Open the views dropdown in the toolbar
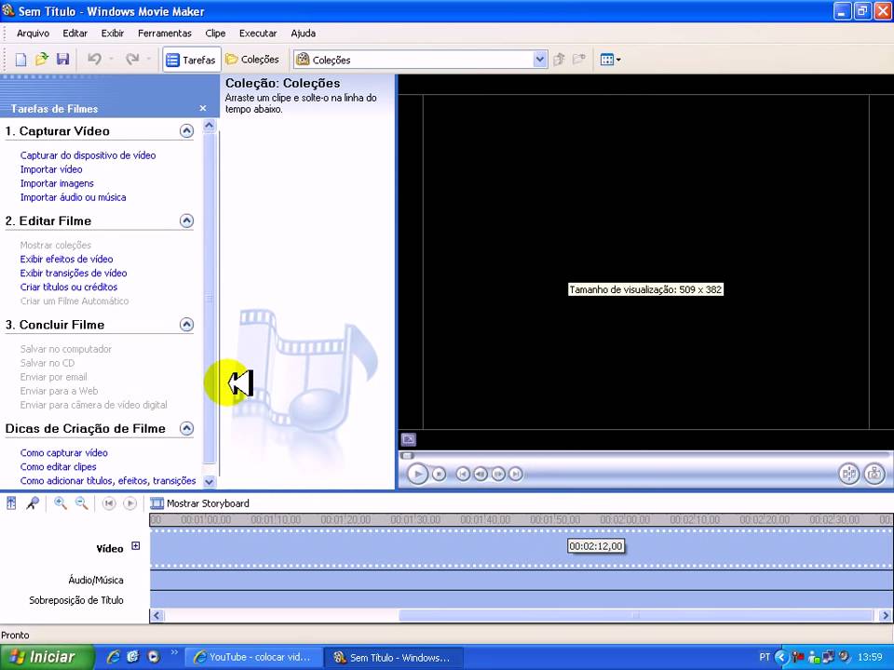Image resolution: width=894 pixels, height=670 pixels. pos(611,60)
